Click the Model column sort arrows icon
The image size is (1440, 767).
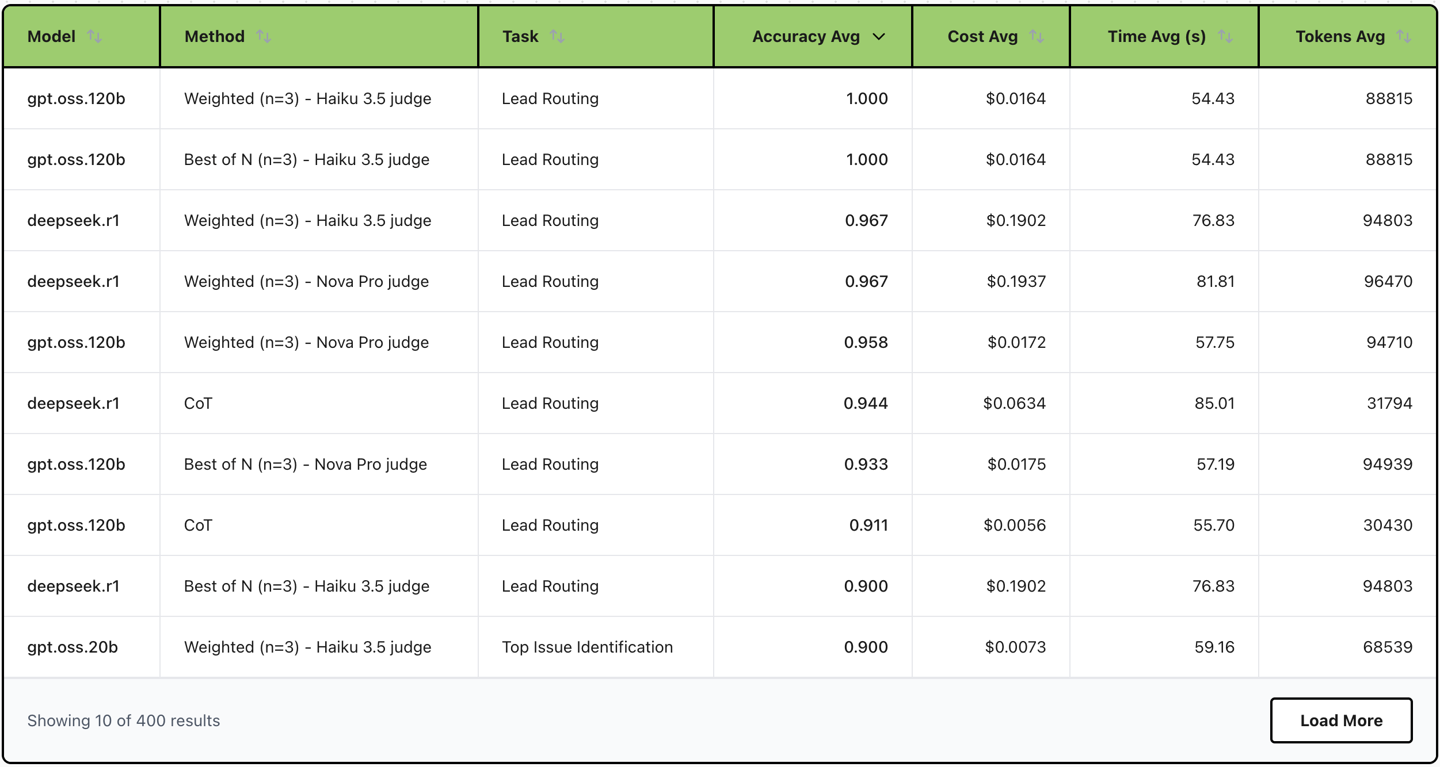(x=94, y=37)
